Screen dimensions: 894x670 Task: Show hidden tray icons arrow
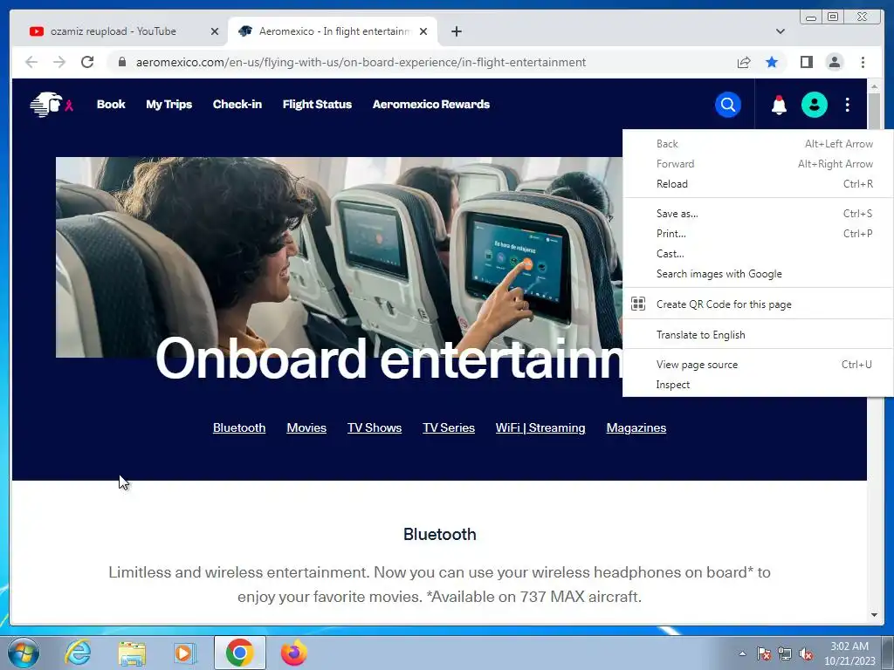pos(742,653)
